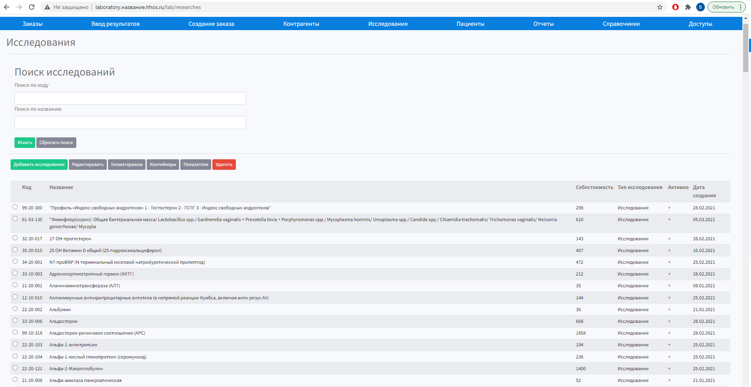Screen dimensions: 751x387
Task: Select radio for code 99-10-318
Action: pyautogui.click(x=15, y=332)
